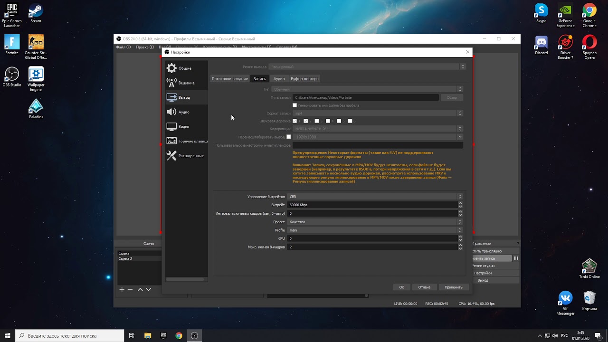The width and height of the screenshot is (608, 342).
Task: Open Формат записи mp4 dropdown
Action: point(378,113)
